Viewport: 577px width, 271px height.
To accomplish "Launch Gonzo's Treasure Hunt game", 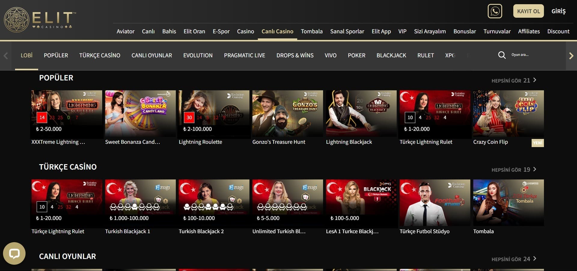I will tap(287, 114).
